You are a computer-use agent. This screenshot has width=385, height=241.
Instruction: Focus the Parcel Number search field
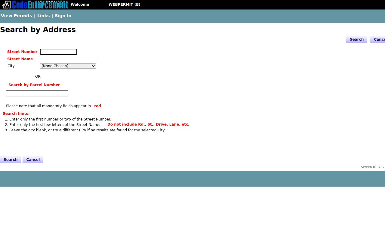[x=37, y=93]
